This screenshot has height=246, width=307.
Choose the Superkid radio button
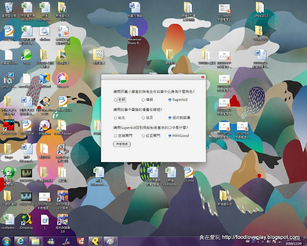tap(178, 100)
